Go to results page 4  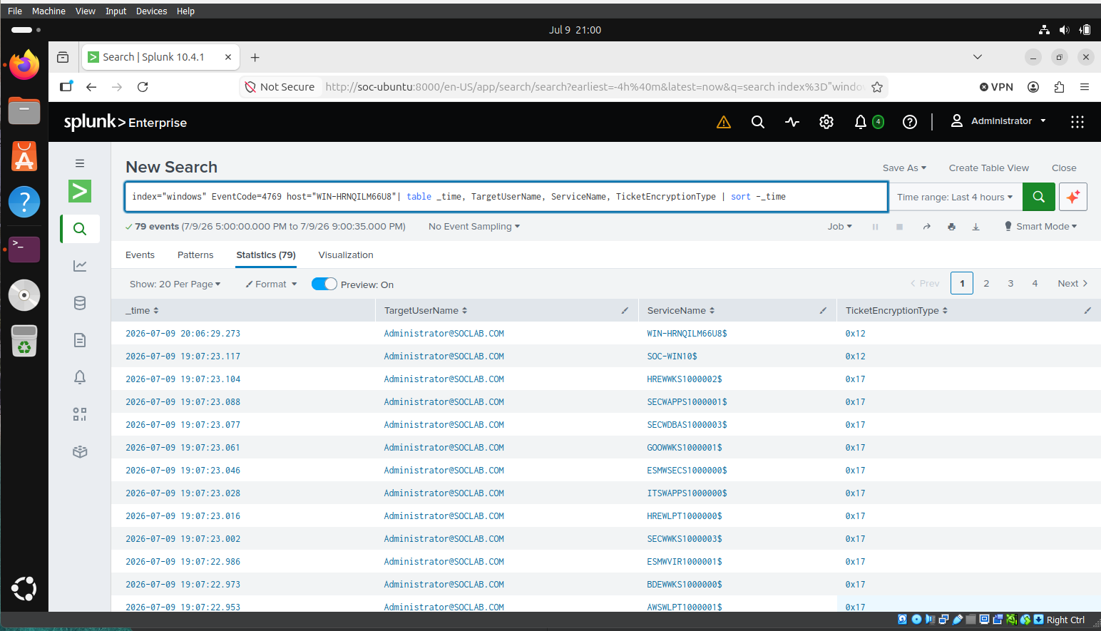pos(1035,283)
